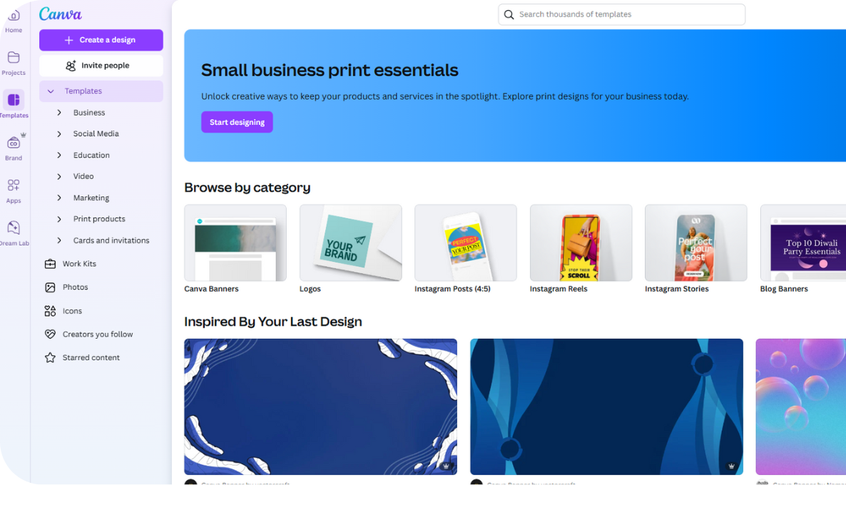Screen dimensions: 846x515
Task: Expand the Business category chevron
Action: tap(59, 113)
